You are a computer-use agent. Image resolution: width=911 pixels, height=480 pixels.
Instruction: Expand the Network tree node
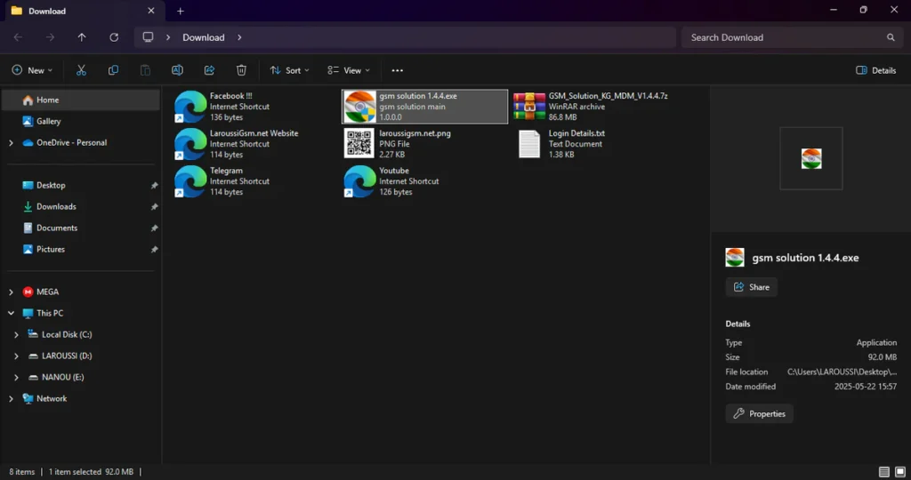click(11, 399)
